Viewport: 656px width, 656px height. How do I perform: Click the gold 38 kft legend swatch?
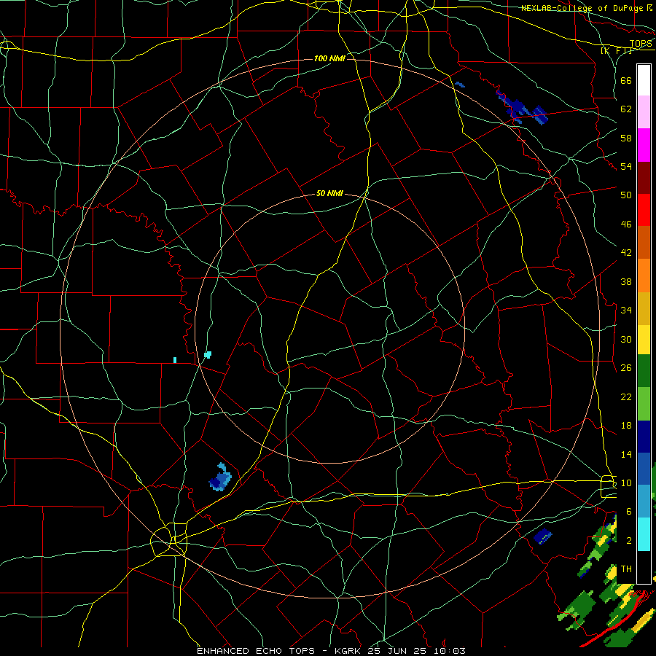click(x=644, y=308)
